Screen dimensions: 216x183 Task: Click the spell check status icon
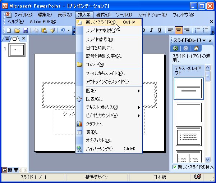click(197, 177)
